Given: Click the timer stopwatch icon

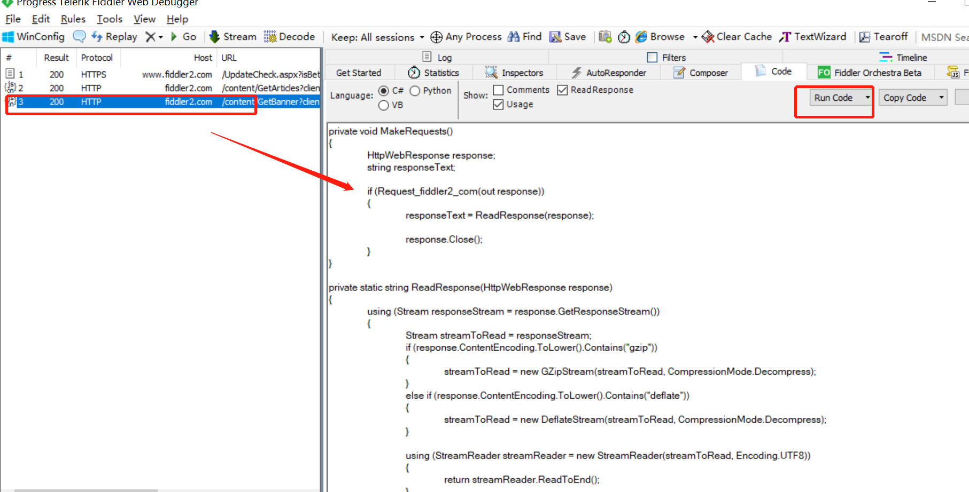Looking at the screenshot, I should [x=624, y=37].
